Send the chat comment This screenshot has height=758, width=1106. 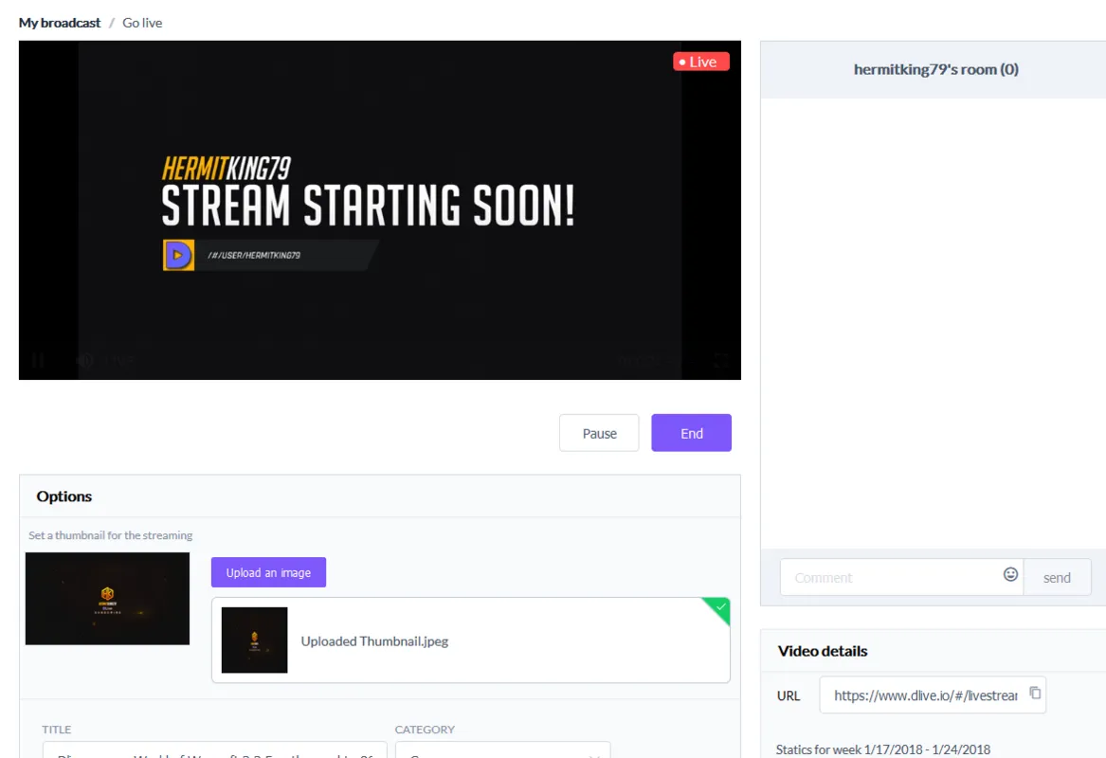click(x=1057, y=577)
